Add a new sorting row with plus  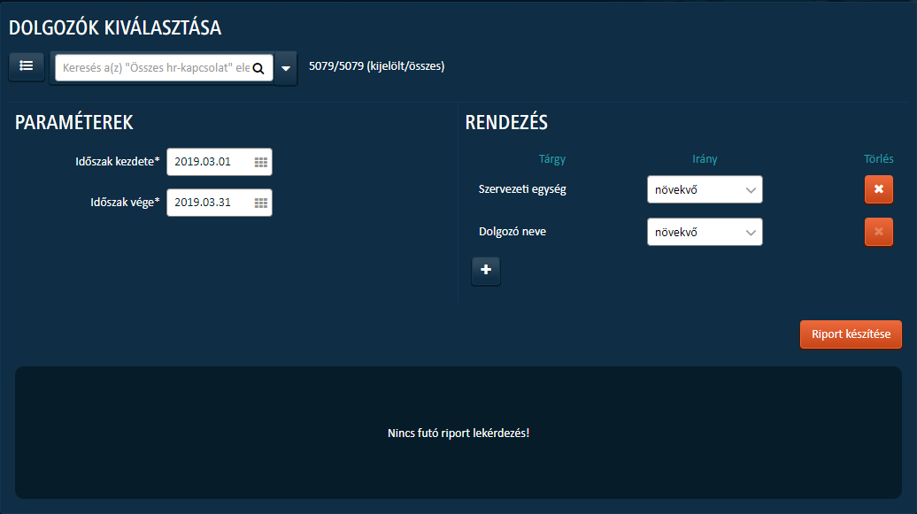[486, 270]
